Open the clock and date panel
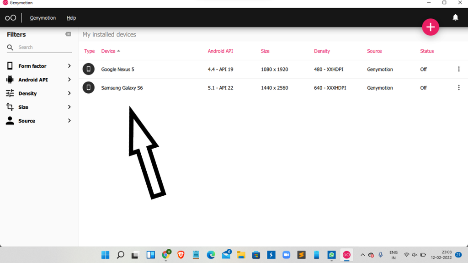This screenshot has width=468, height=263. (x=441, y=255)
